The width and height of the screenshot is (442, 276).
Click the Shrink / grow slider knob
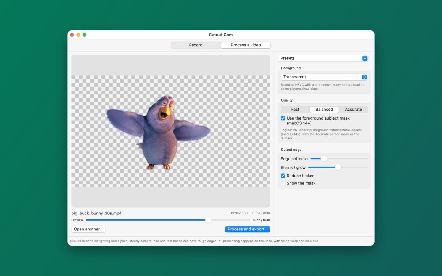[x=338, y=168]
